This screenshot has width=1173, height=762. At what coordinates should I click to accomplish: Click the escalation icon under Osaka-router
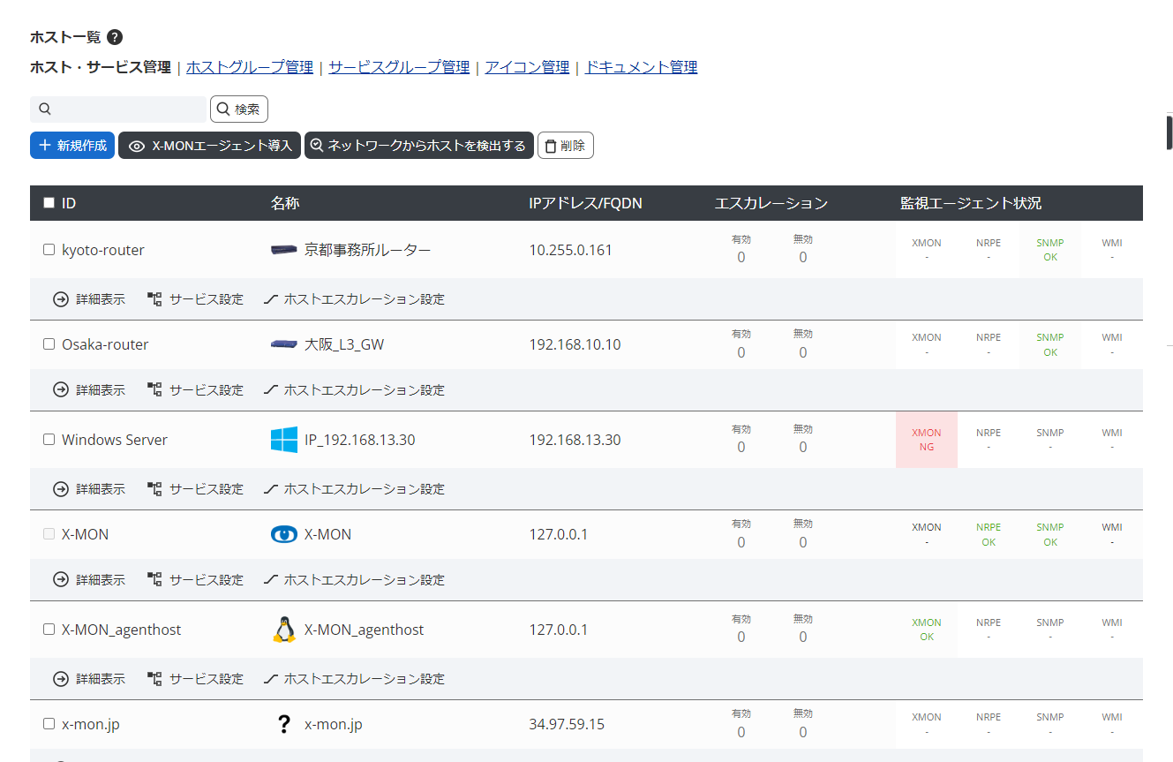click(x=271, y=389)
